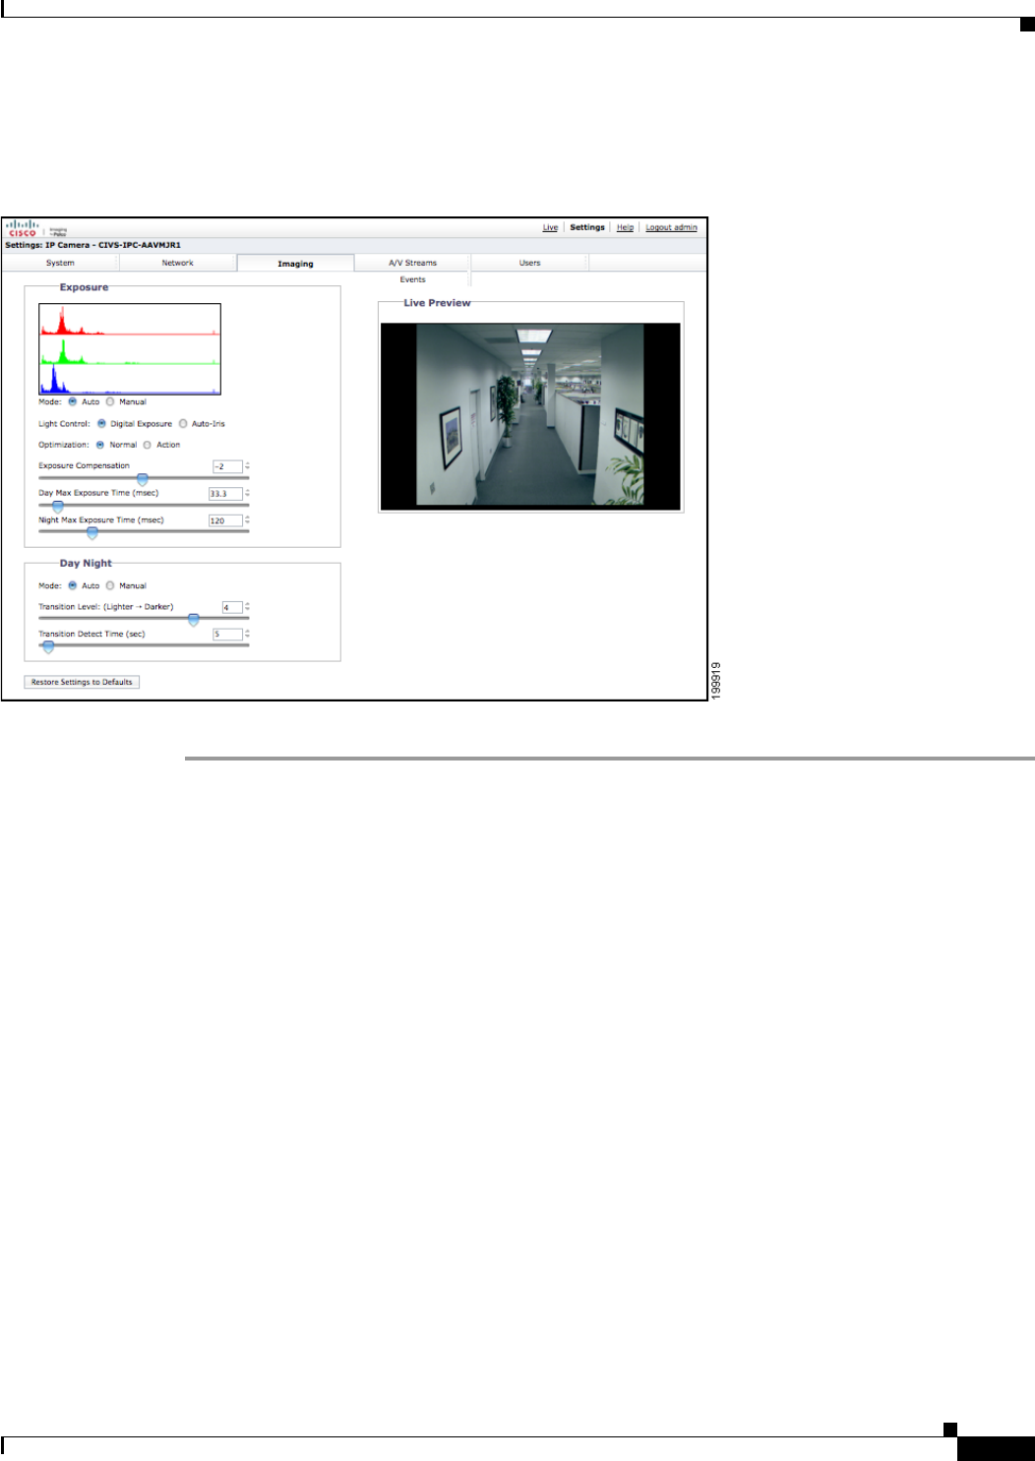Open the Events tab

412,279
